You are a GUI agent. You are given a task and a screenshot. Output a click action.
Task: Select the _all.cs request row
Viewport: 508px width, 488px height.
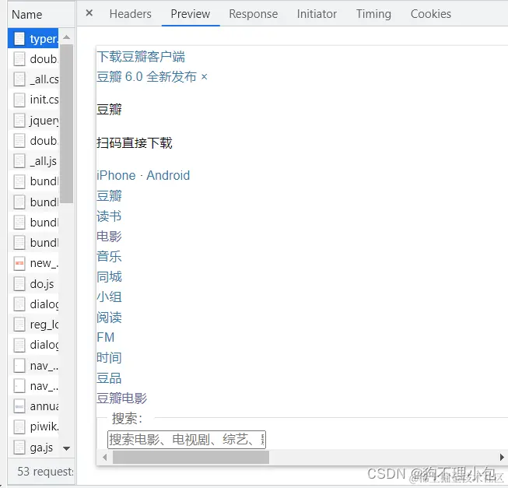[x=33, y=79]
